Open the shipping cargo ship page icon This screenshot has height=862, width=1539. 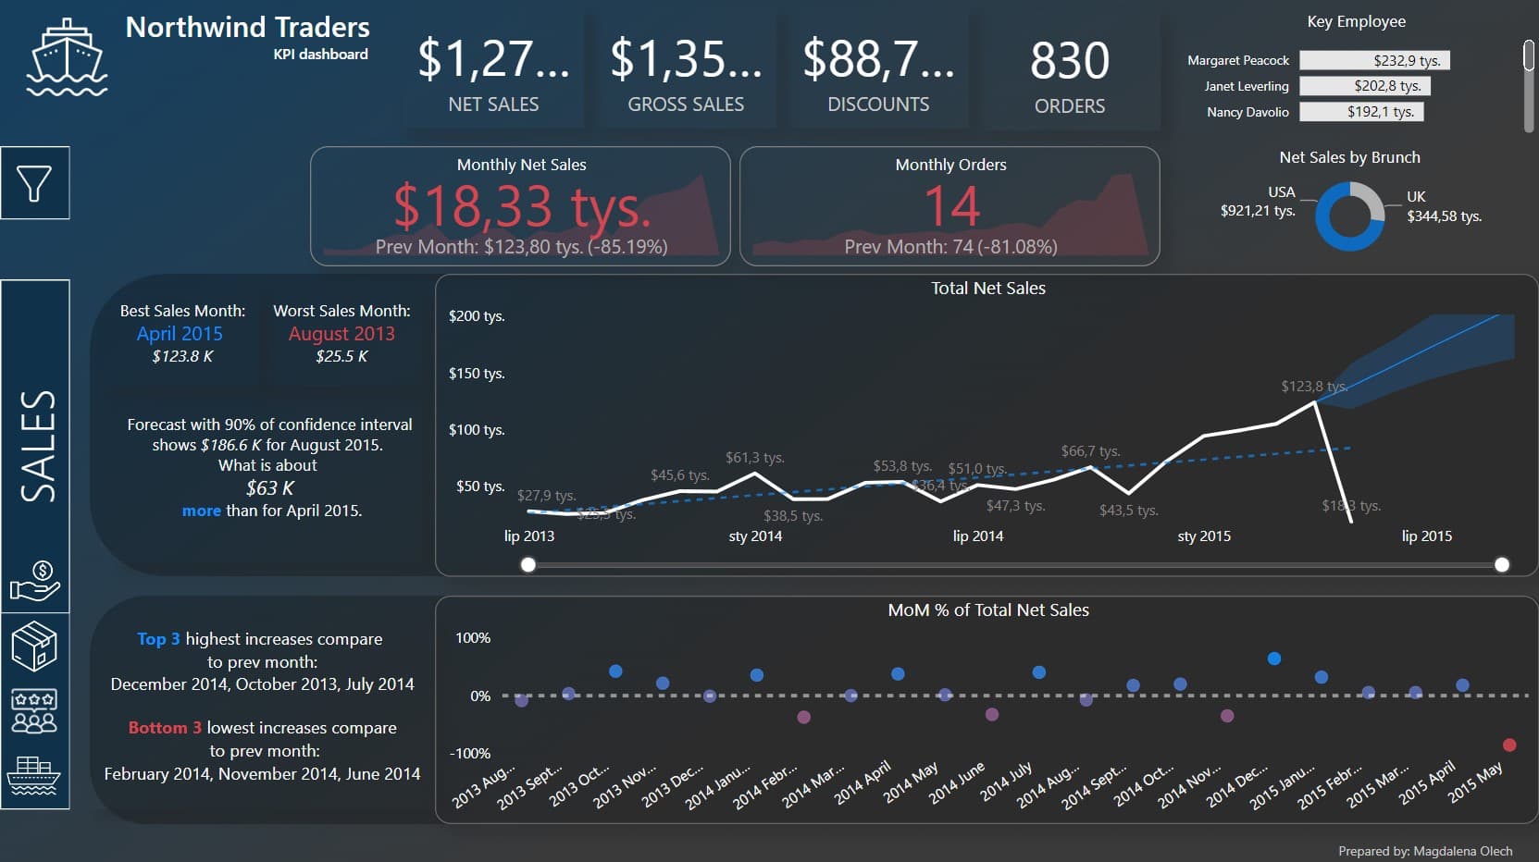(33, 775)
